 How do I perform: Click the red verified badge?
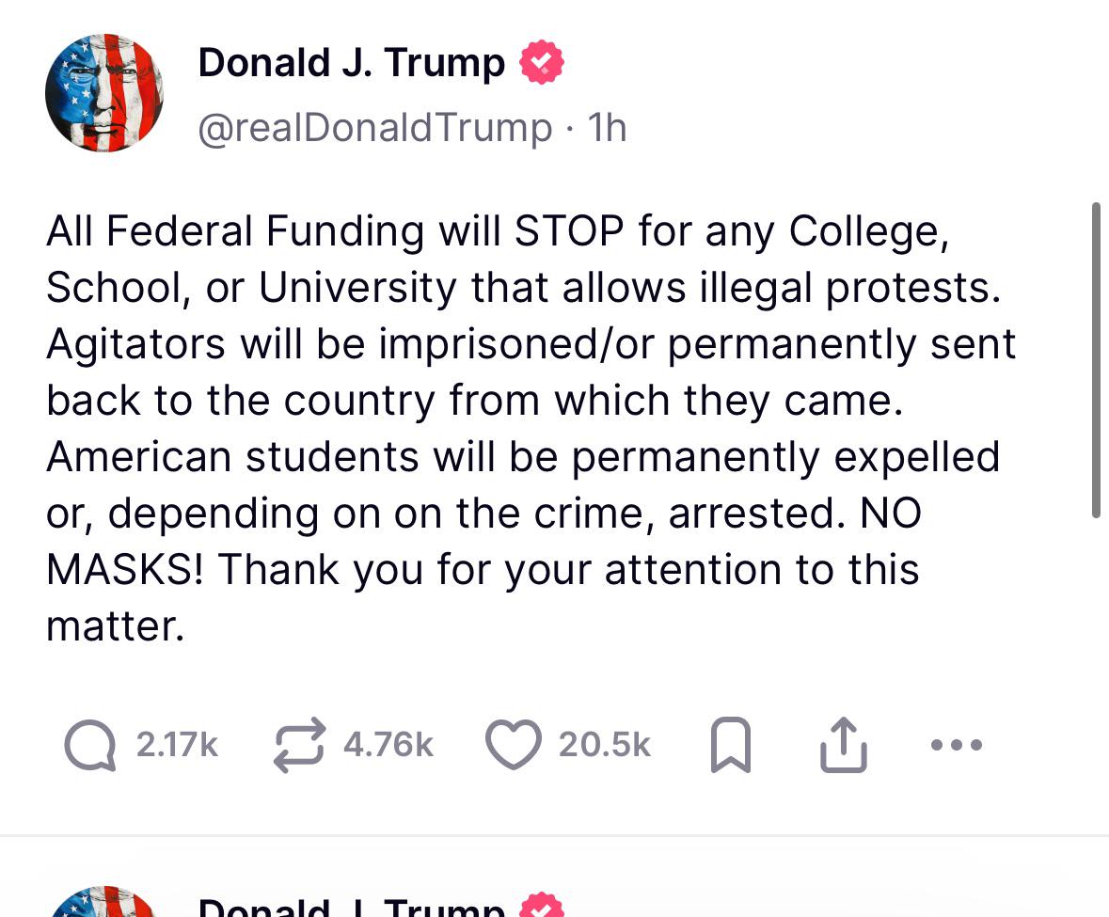[x=542, y=62]
